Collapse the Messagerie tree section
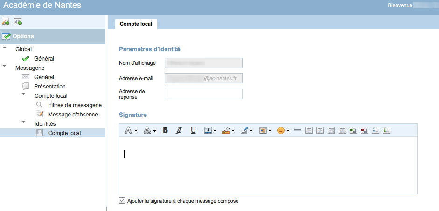The height and width of the screenshot is (211, 439). tap(5, 67)
